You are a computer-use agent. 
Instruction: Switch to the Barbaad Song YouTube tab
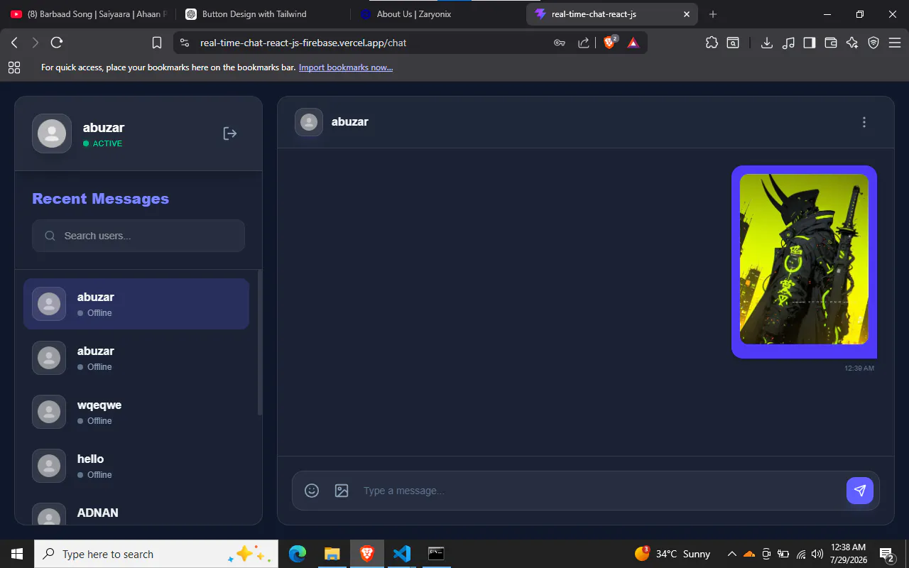(x=89, y=14)
